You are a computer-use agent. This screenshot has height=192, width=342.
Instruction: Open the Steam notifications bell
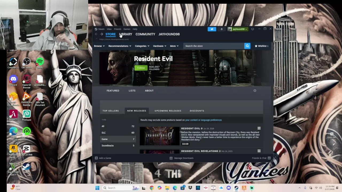[x=221, y=29]
